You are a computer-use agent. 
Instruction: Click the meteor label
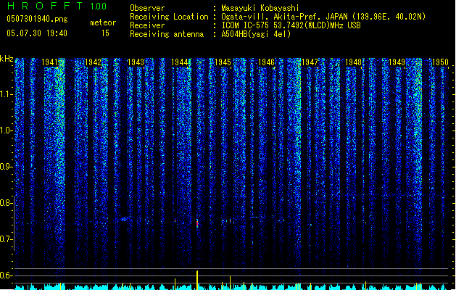point(103,22)
